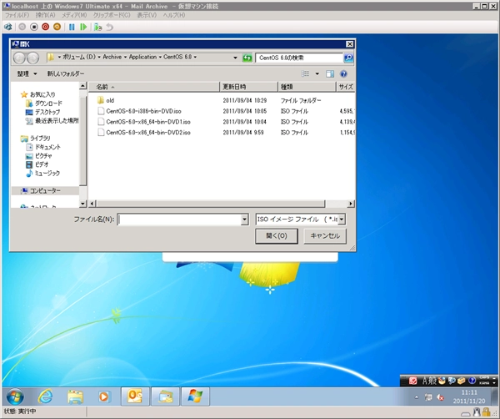Click the Back navigation button in dialog
Screen dimensions: 500x419
(x=19, y=58)
